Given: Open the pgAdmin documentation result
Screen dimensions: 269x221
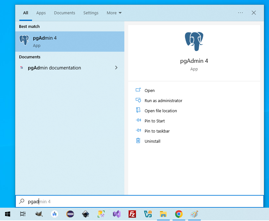Looking at the screenshot, I should pos(54,68).
